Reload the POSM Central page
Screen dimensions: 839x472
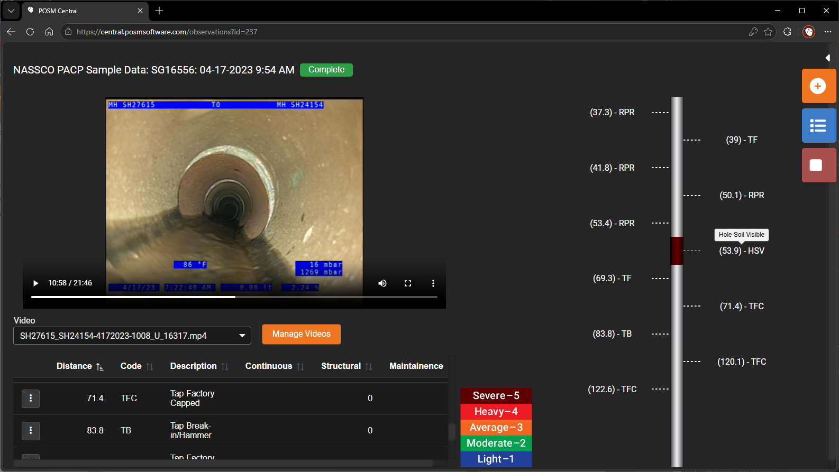point(30,32)
